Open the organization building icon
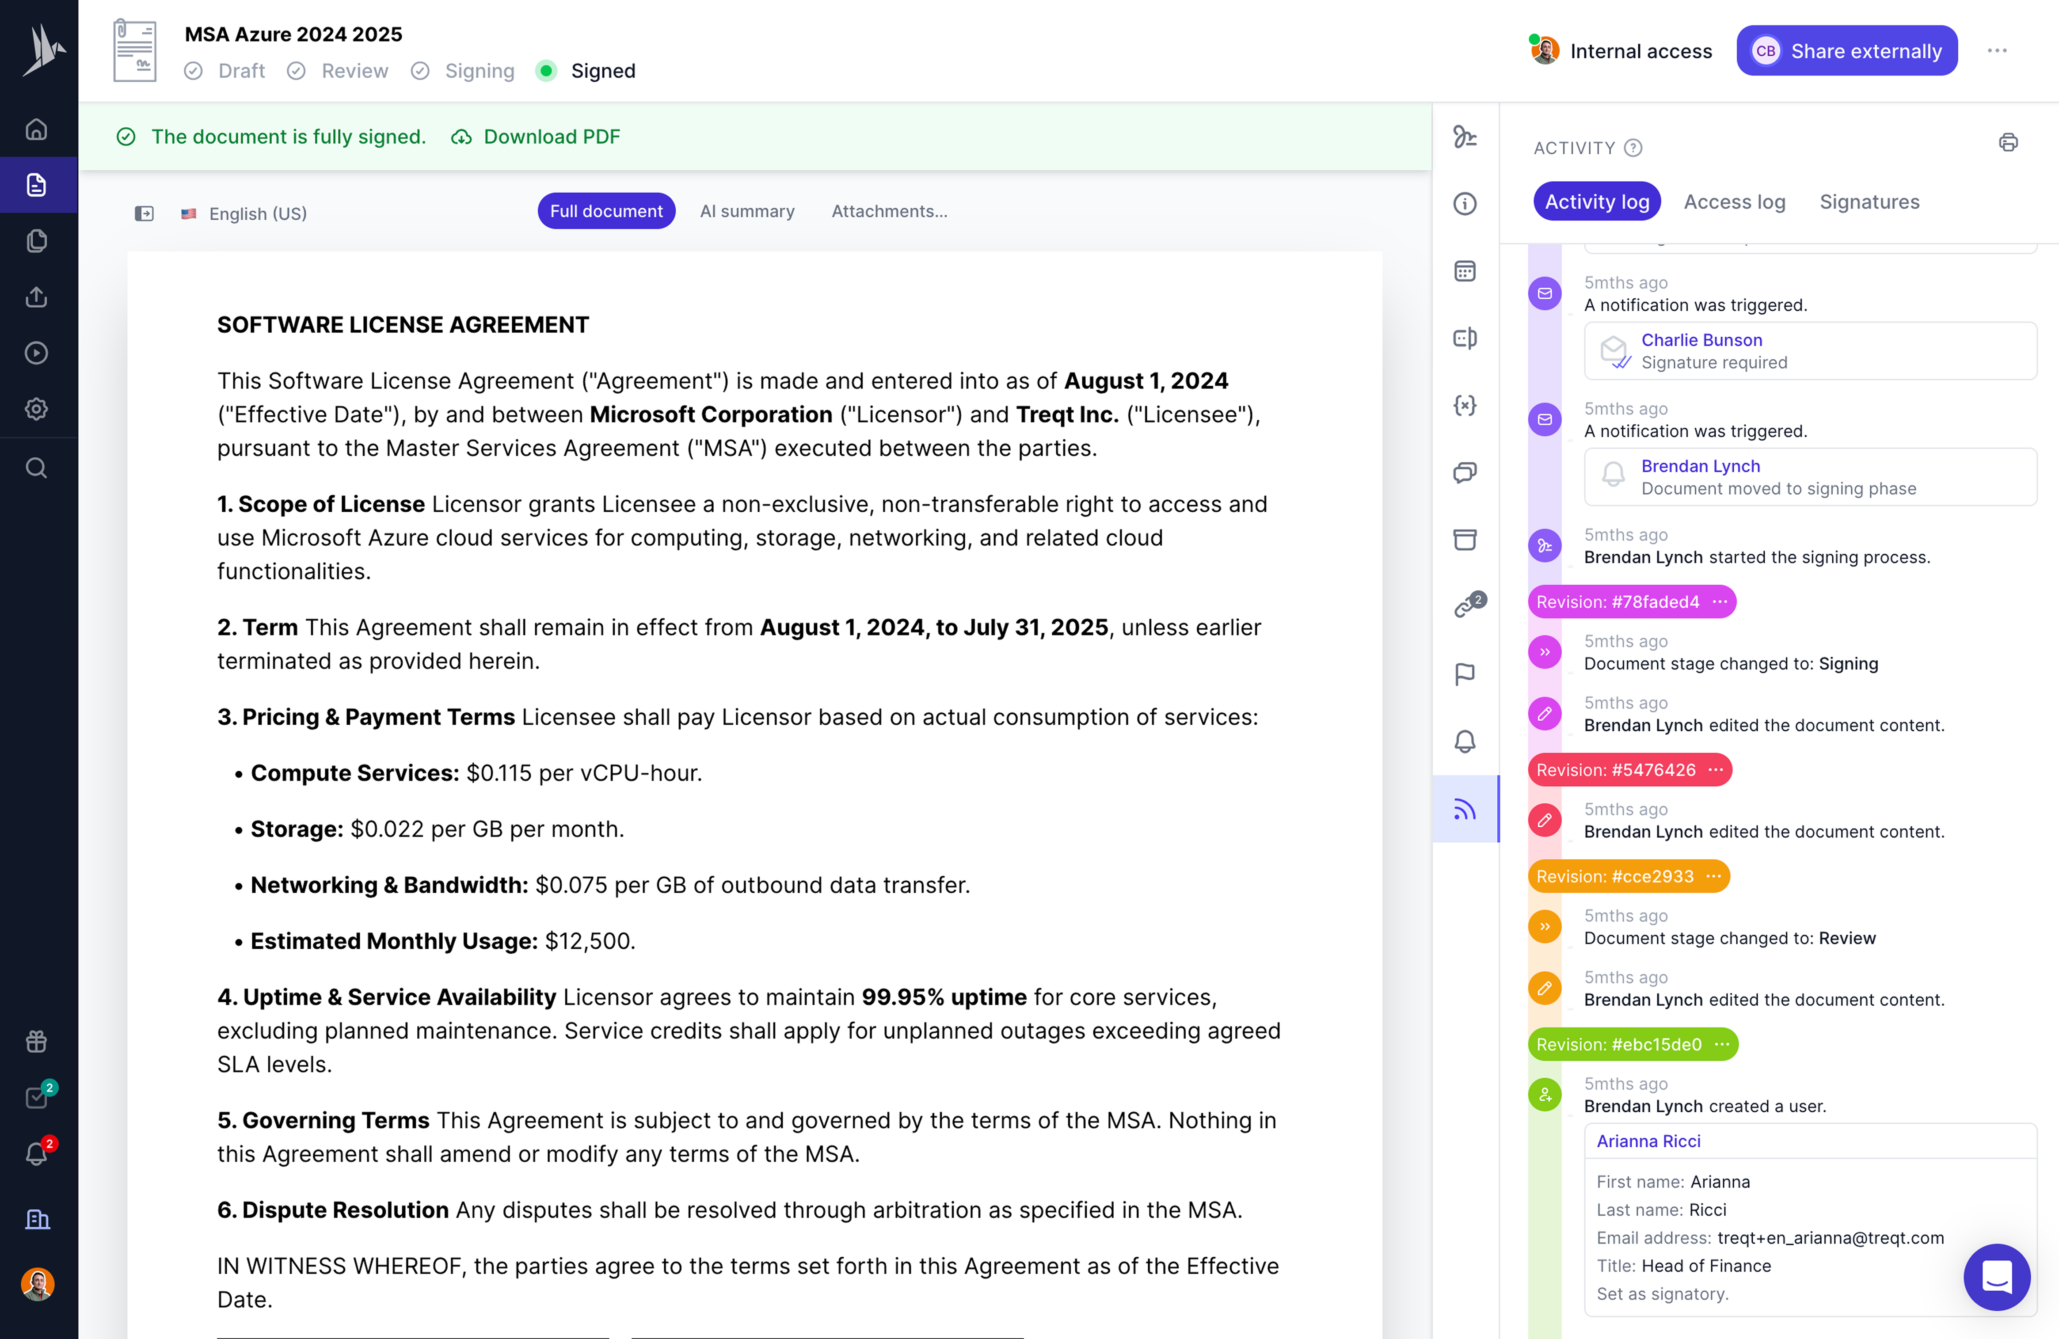The width and height of the screenshot is (2059, 1339). click(36, 1219)
